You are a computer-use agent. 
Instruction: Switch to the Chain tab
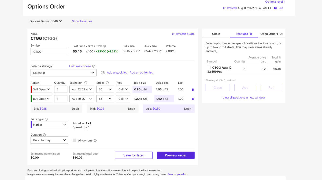click(x=216, y=34)
